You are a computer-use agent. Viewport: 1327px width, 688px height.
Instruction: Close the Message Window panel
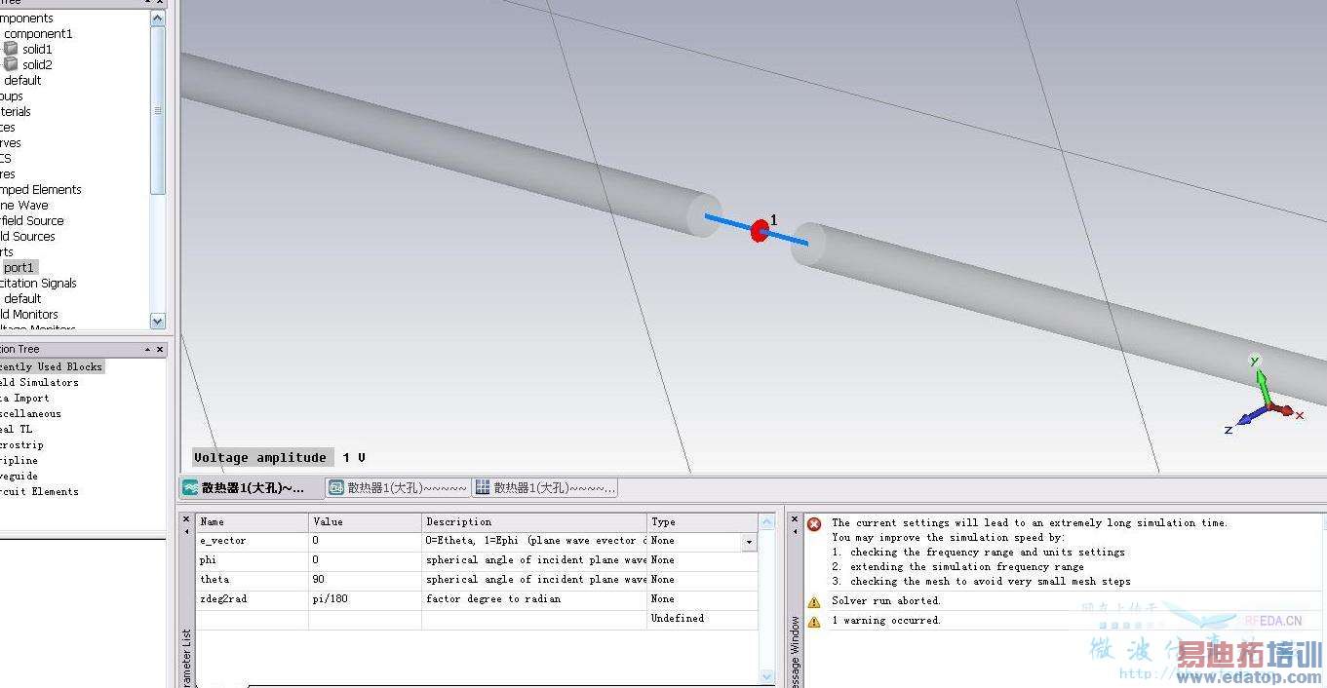(795, 518)
